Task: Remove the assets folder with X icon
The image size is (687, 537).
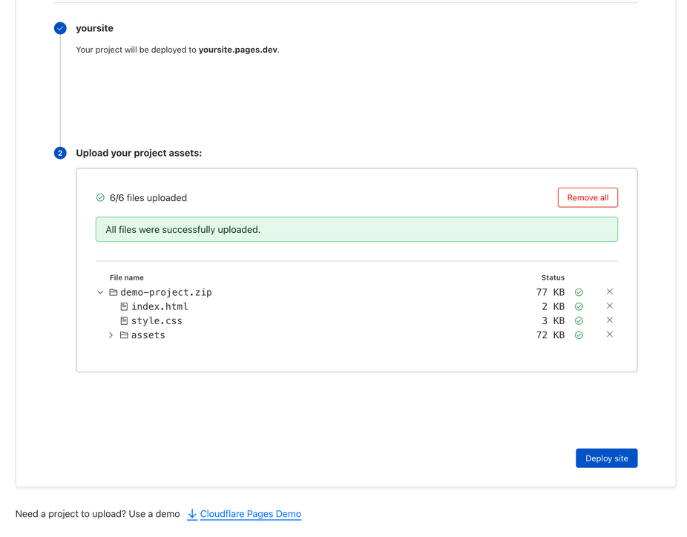Action: [x=609, y=335]
